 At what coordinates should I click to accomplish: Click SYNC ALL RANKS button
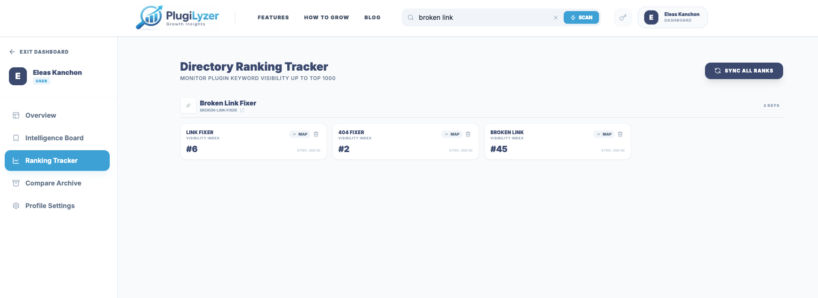click(x=744, y=71)
